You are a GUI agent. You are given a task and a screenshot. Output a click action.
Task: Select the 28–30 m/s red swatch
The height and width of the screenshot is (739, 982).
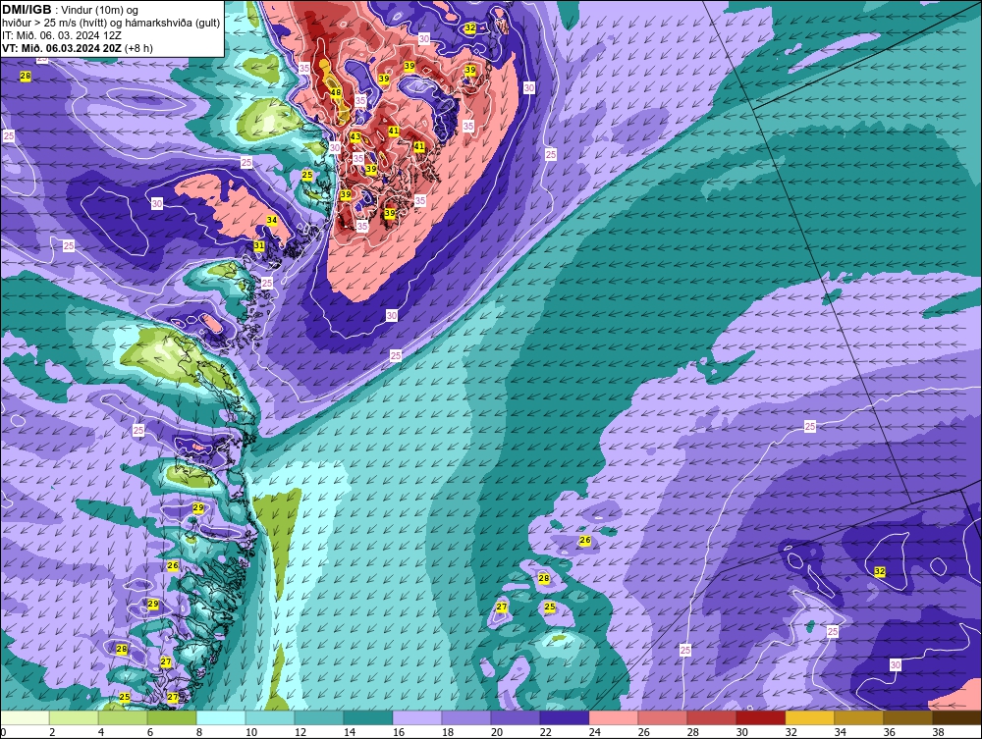(x=711, y=717)
